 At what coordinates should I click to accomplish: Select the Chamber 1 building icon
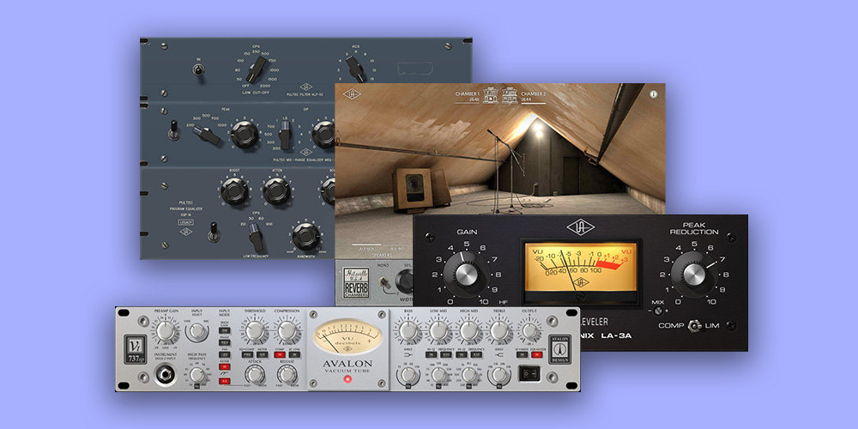(x=492, y=97)
